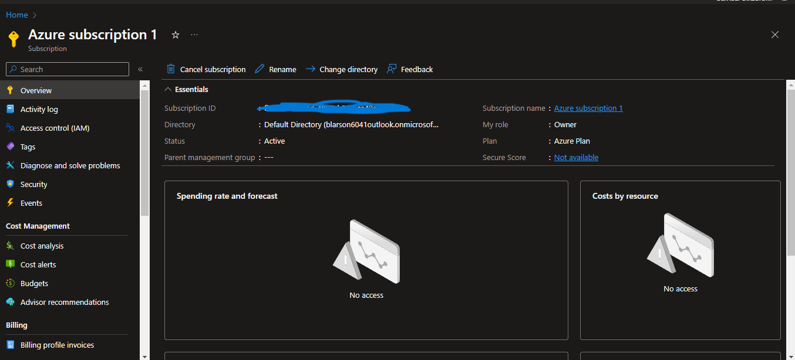
Task: Collapse the Essentials section
Action: 167,89
